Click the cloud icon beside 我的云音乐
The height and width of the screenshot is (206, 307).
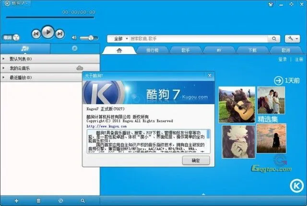click(x=80, y=68)
